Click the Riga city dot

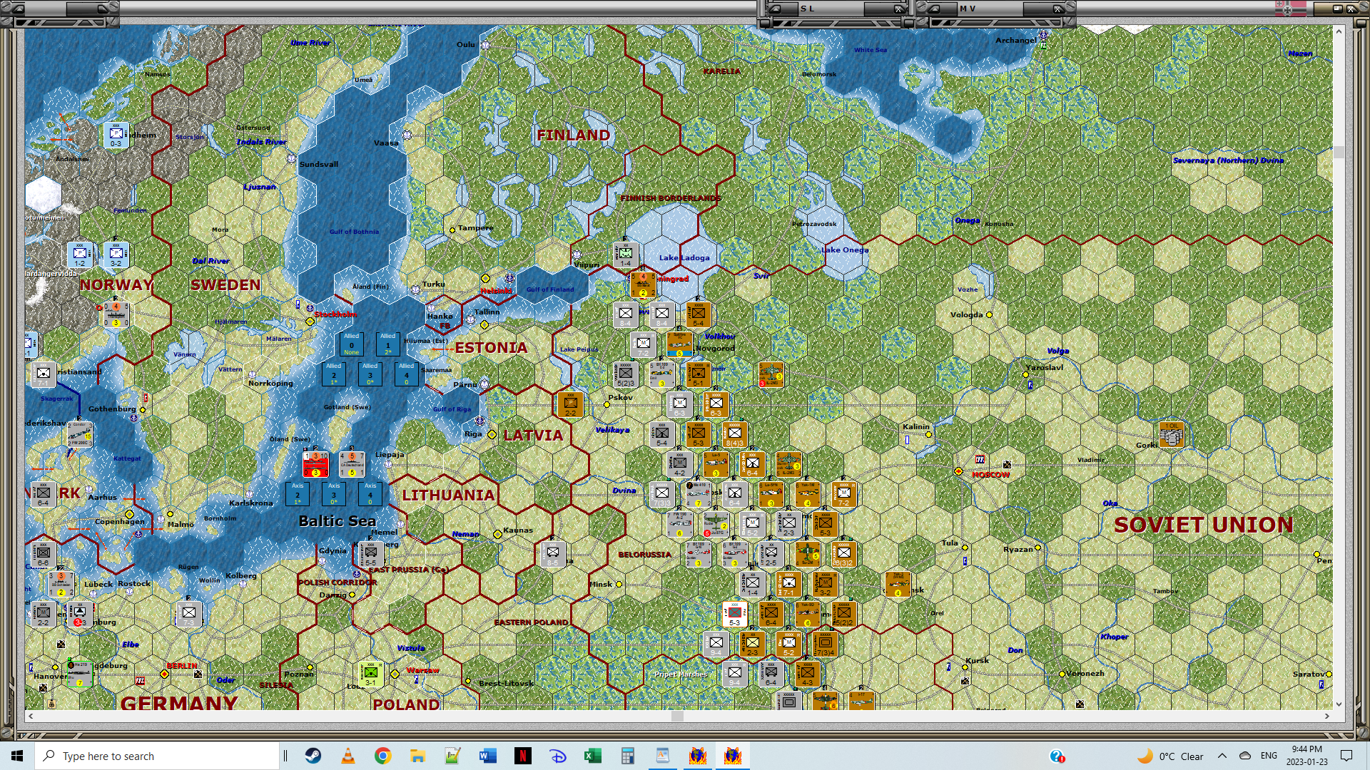[492, 434]
